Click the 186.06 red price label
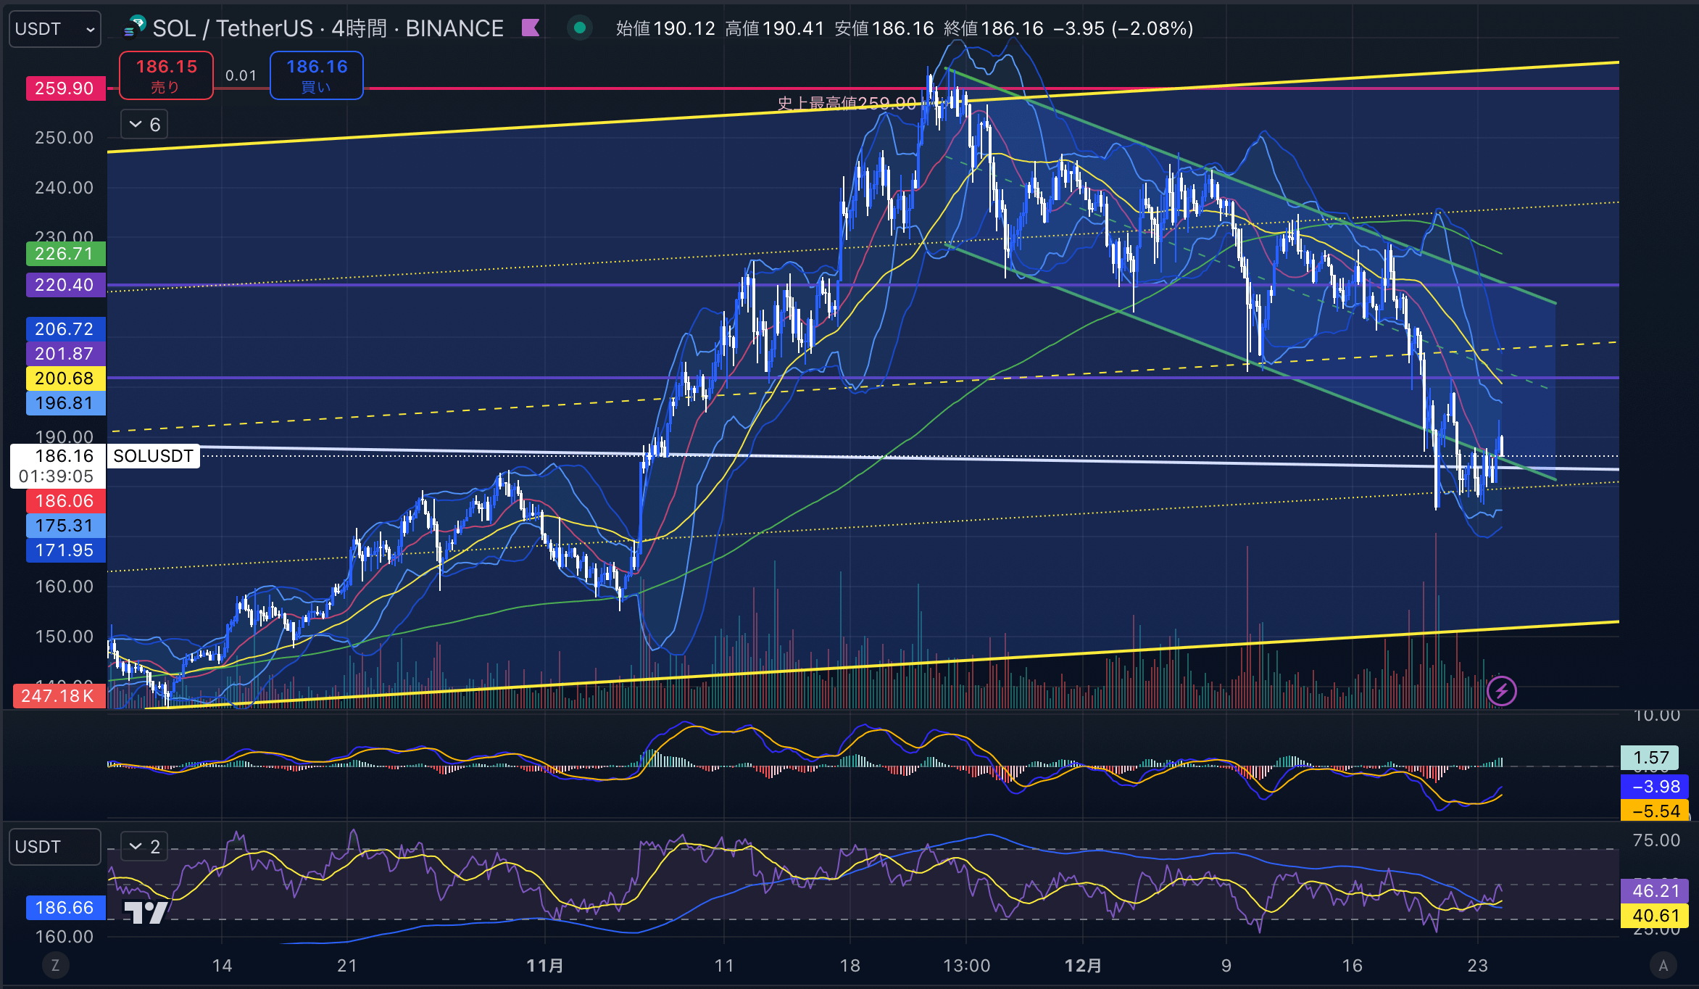This screenshot has height=989, width=1699. 65,501
